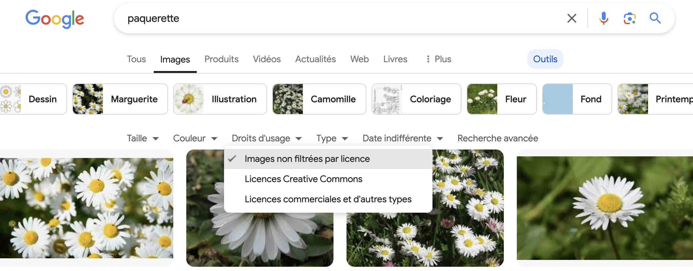Go to the Vidéos tab
Screen dimensions: 693x271
267,59
